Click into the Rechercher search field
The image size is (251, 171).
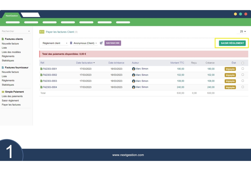click(16, 31)
